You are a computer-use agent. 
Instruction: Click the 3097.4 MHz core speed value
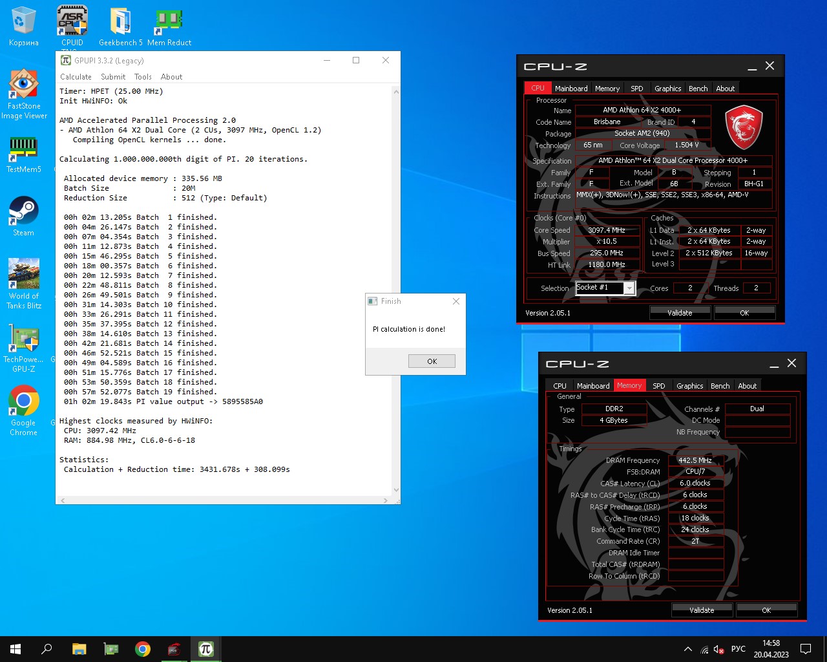[x=606, y=230]
